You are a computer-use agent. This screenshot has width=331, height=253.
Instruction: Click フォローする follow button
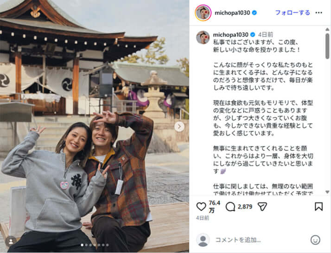click(293, 13)
